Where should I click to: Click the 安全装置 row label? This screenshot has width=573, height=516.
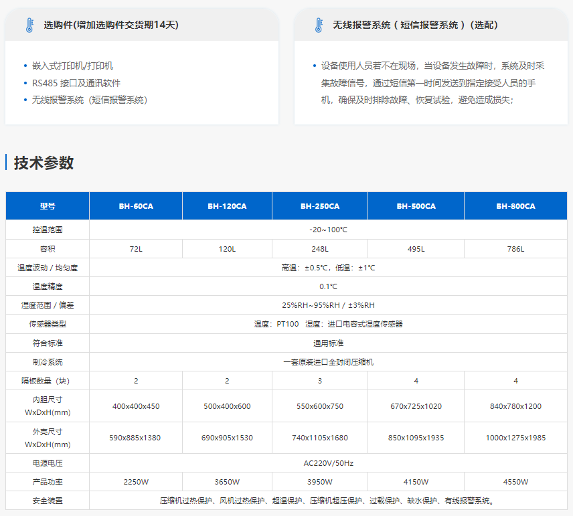[x=48, y=501]
